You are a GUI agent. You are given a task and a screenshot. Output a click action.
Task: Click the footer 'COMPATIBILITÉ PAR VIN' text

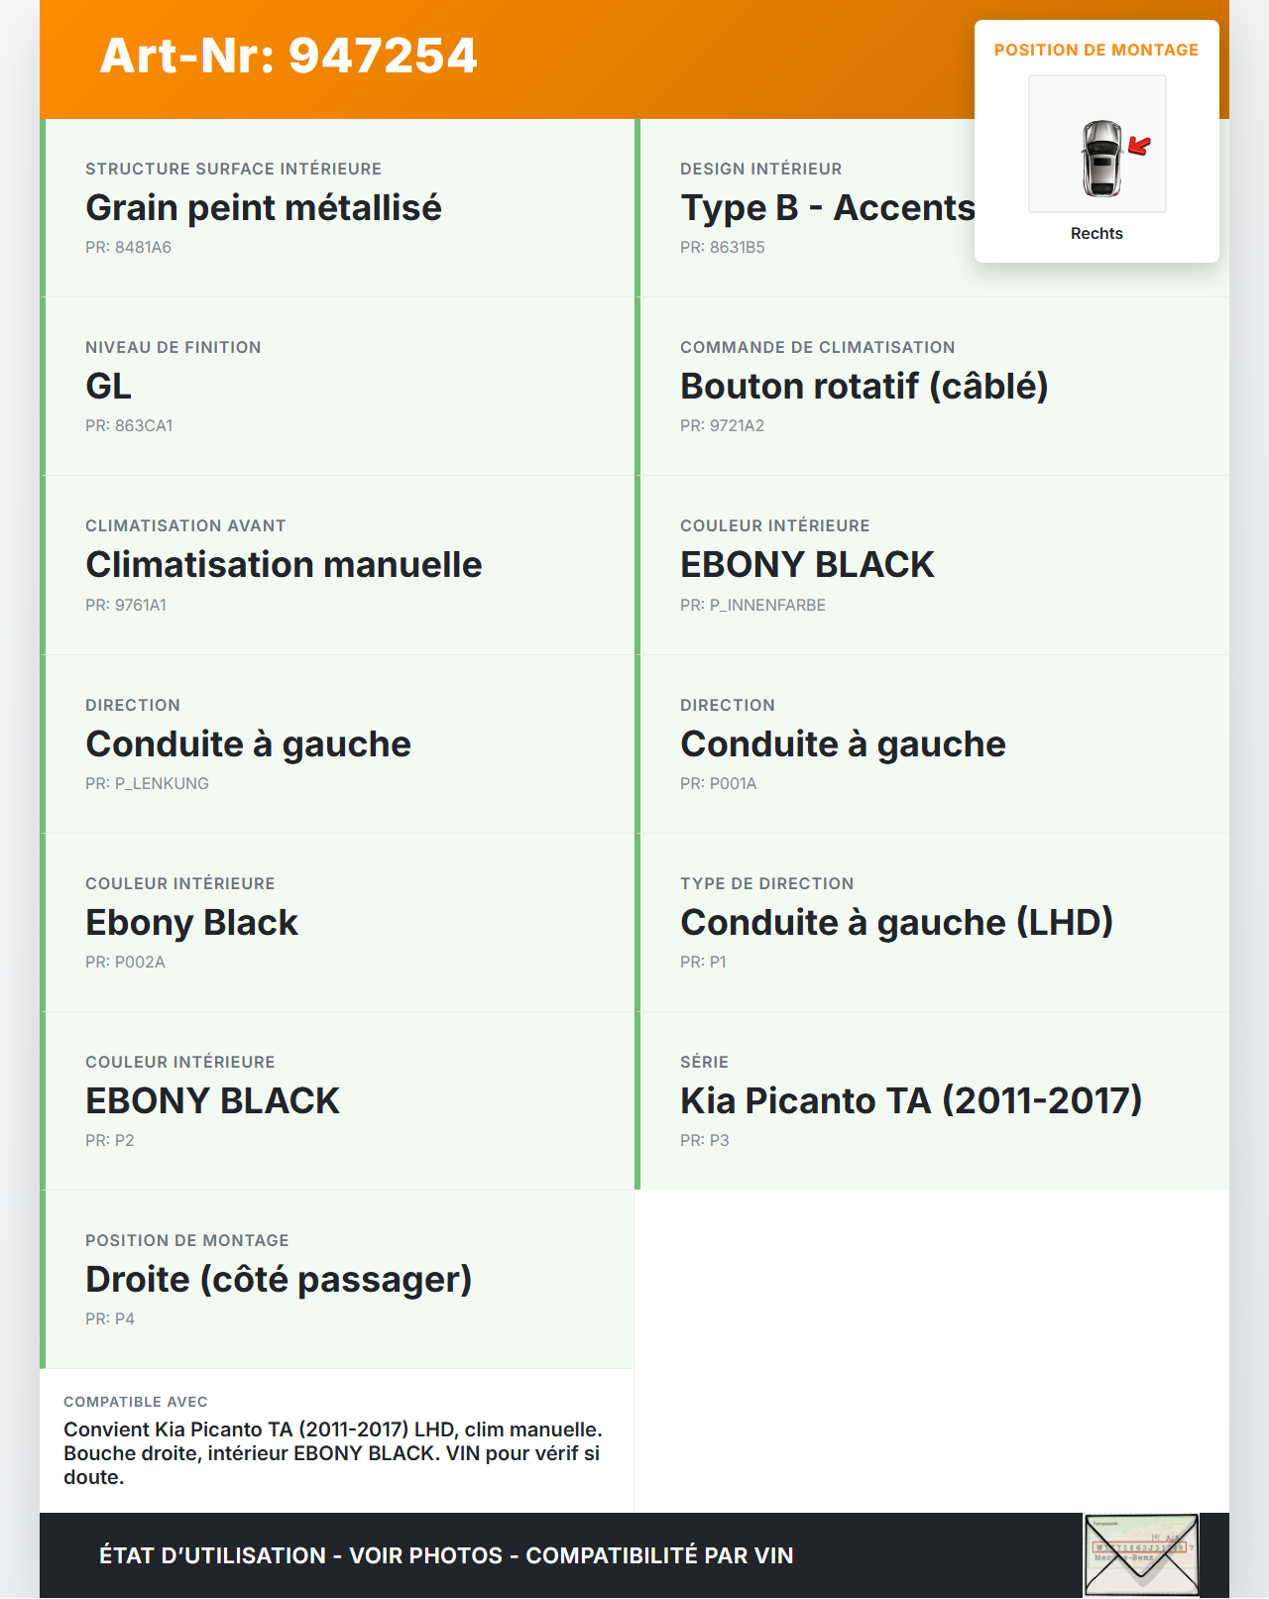(659, 1555)
